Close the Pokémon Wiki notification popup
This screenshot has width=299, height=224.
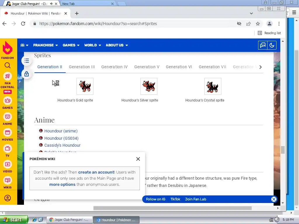(x=138, y=159)
